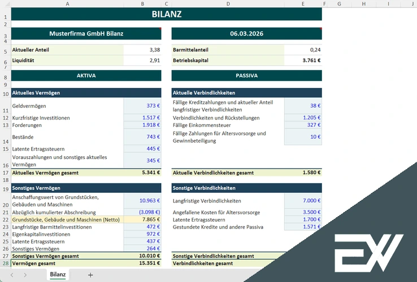Click the select-all corner of the grid
The width and height of the screenshot is (417, 282).
tap(5, 4)
